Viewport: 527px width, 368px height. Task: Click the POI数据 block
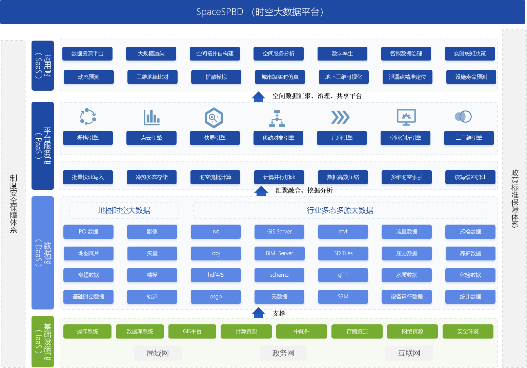[x=88, y=232]
